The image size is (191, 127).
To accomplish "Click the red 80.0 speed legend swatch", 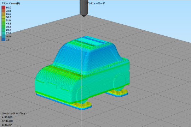I will point(4,7).
